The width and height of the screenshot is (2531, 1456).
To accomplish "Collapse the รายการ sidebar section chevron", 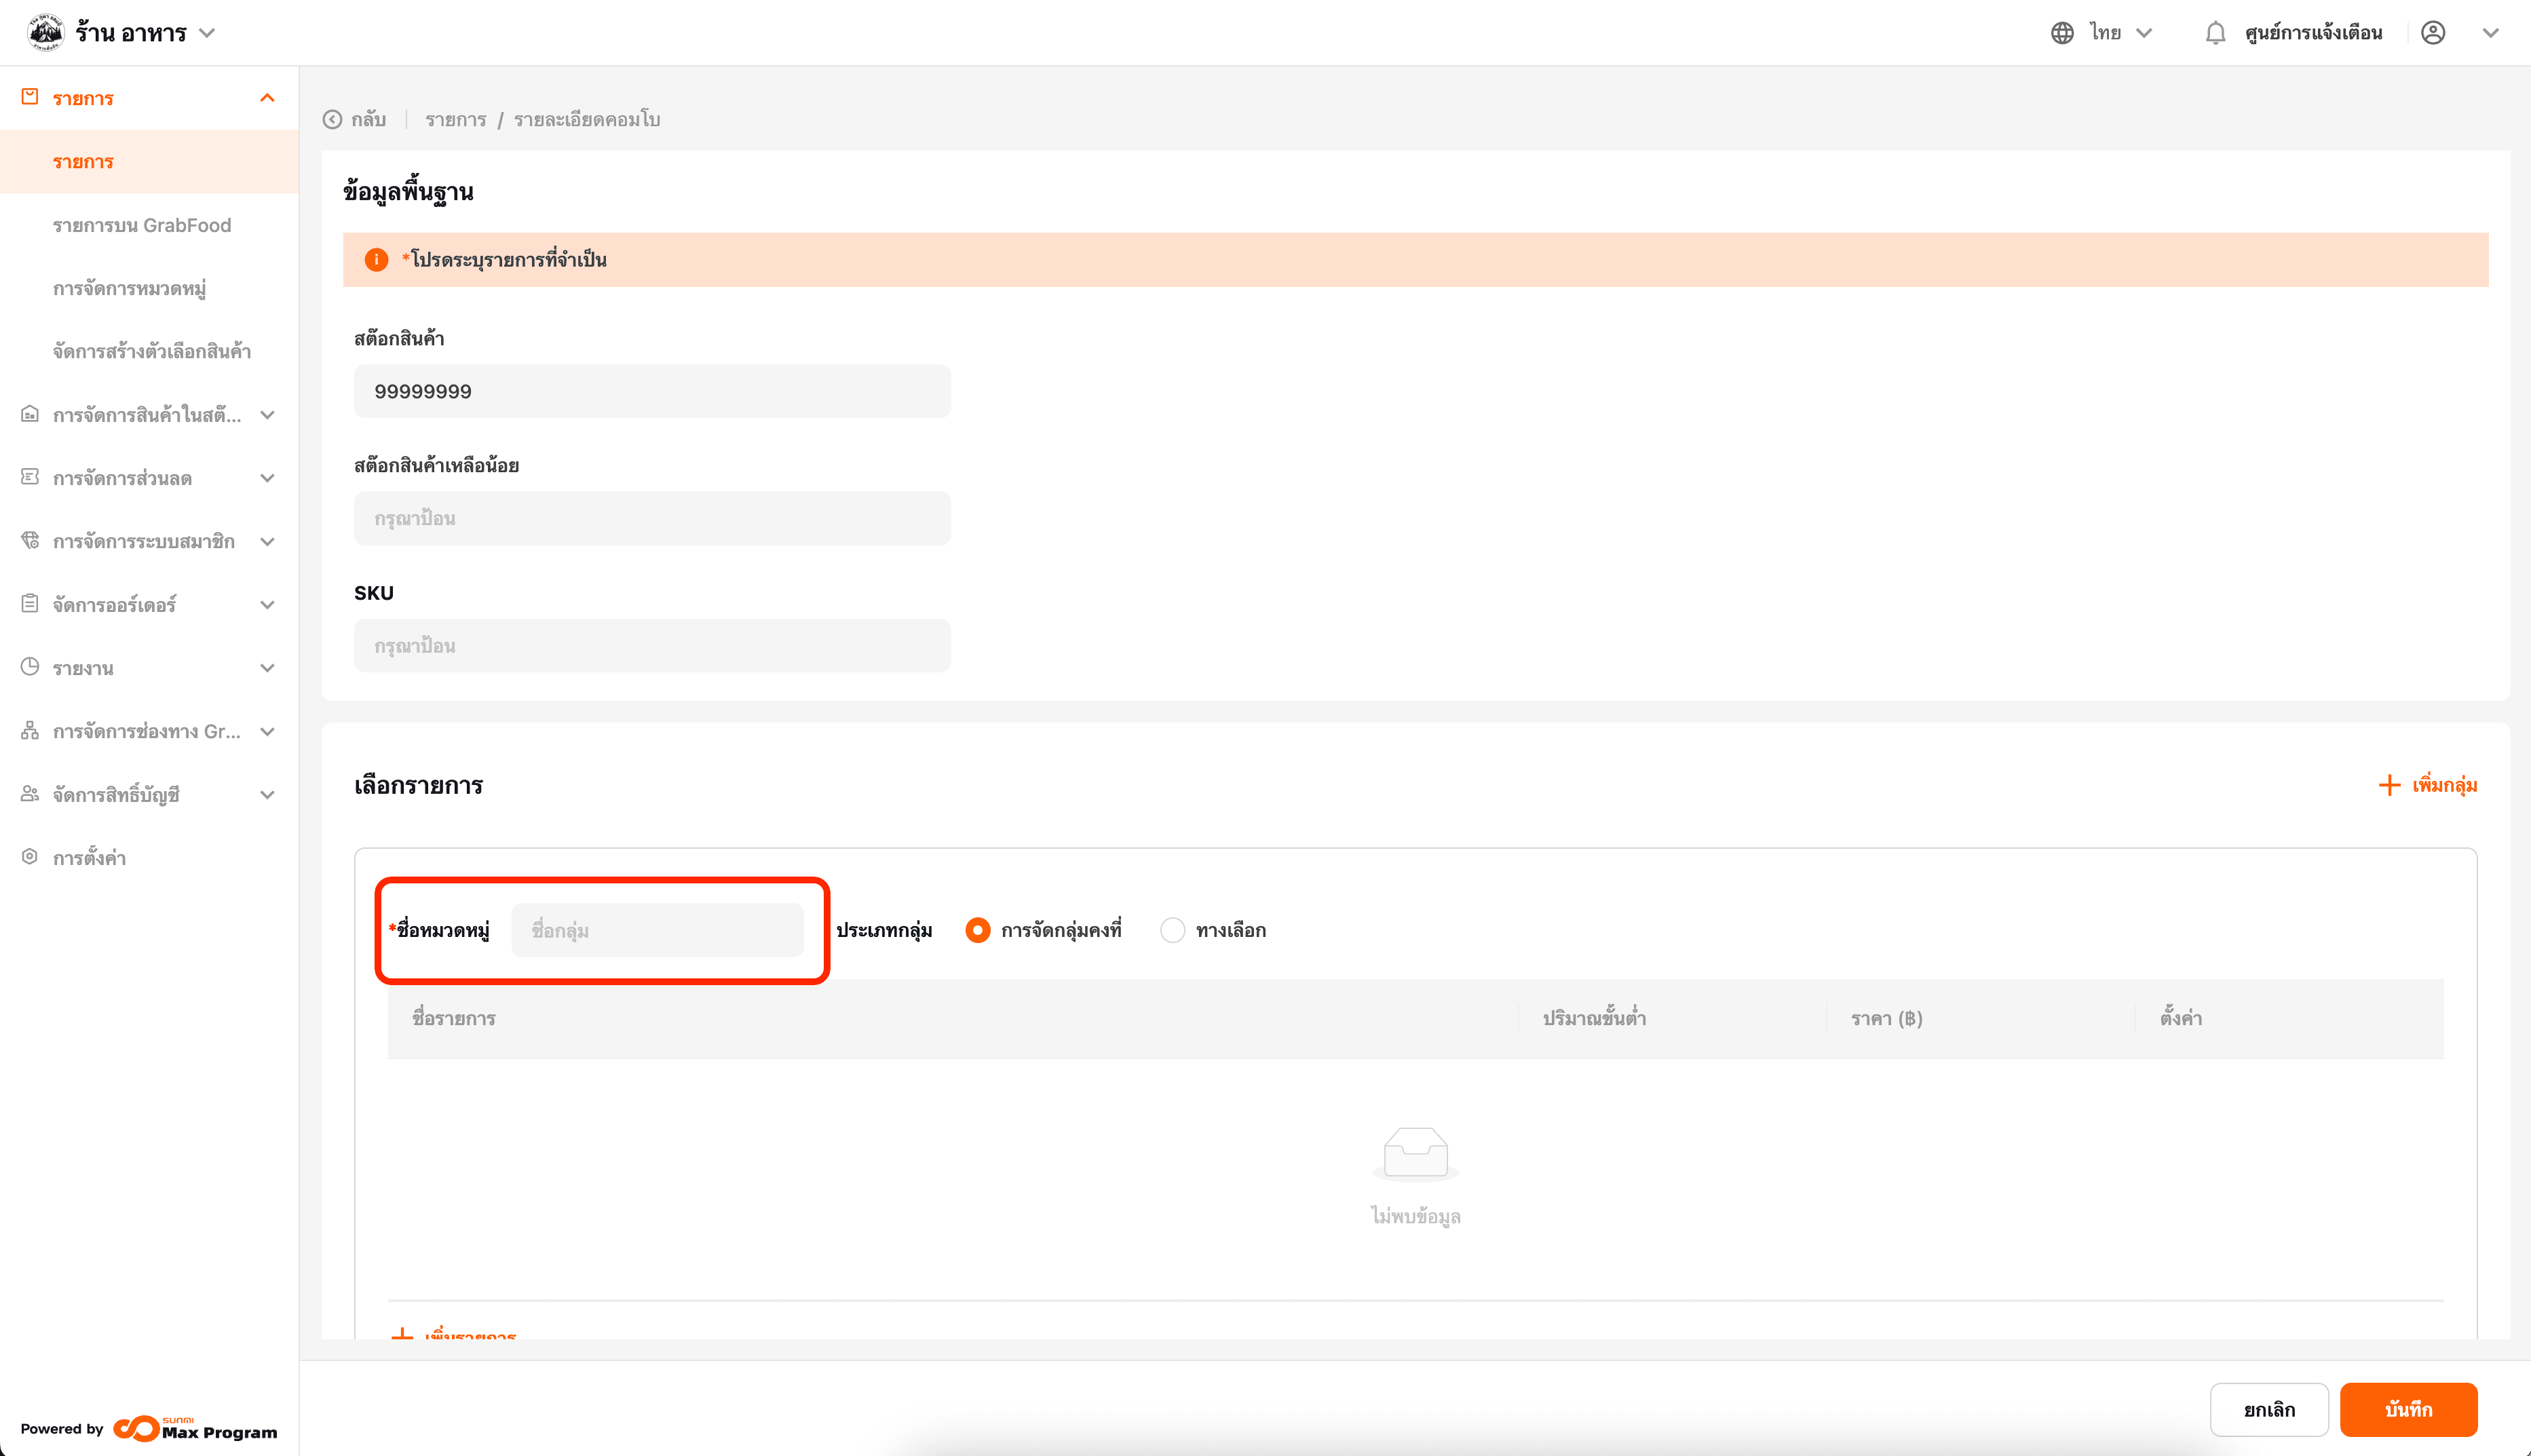I will 267,98.
